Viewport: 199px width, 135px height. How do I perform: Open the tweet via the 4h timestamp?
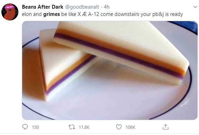click(x=107, y=7)
